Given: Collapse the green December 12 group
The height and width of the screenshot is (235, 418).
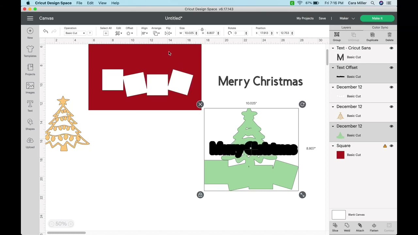Looking at the screenshot, I should (x=333, y=126).
